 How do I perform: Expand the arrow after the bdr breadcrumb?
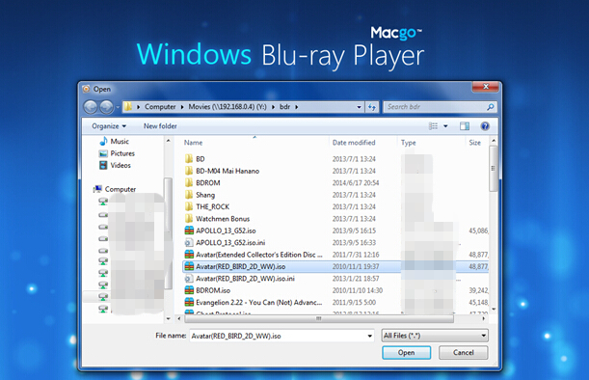tap(297, 107)
